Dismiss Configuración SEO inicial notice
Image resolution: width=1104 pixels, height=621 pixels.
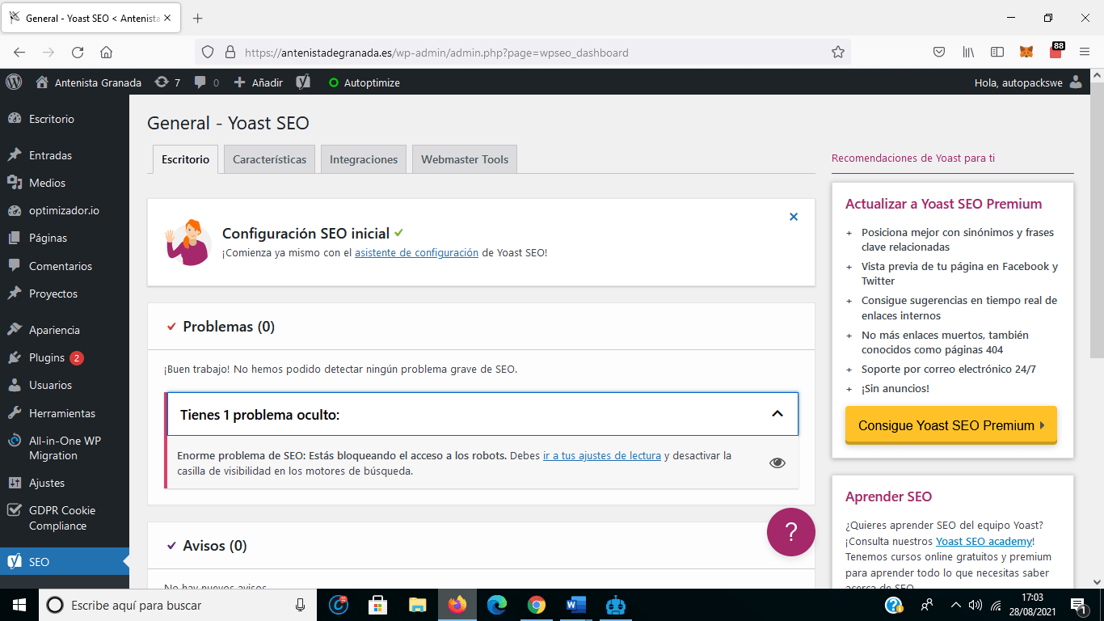[x=794, y=217]
